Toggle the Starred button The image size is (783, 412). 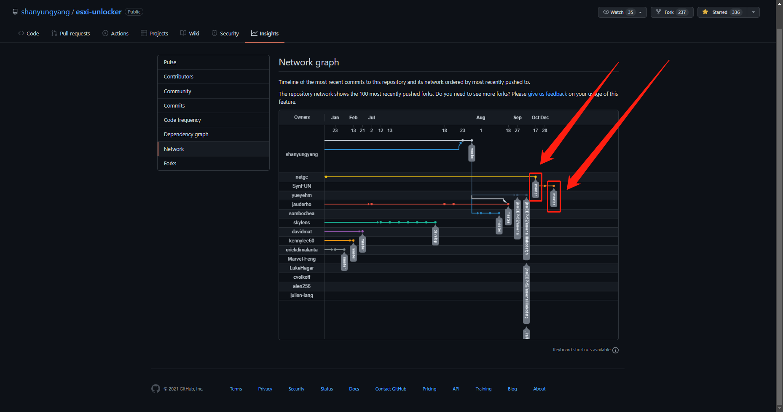[x=722, y=12]
